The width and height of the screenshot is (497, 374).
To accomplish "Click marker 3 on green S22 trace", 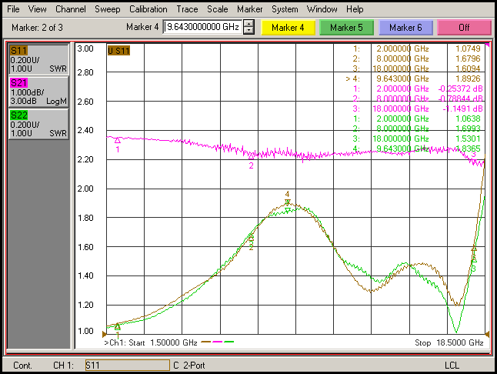I will (474, 260).
